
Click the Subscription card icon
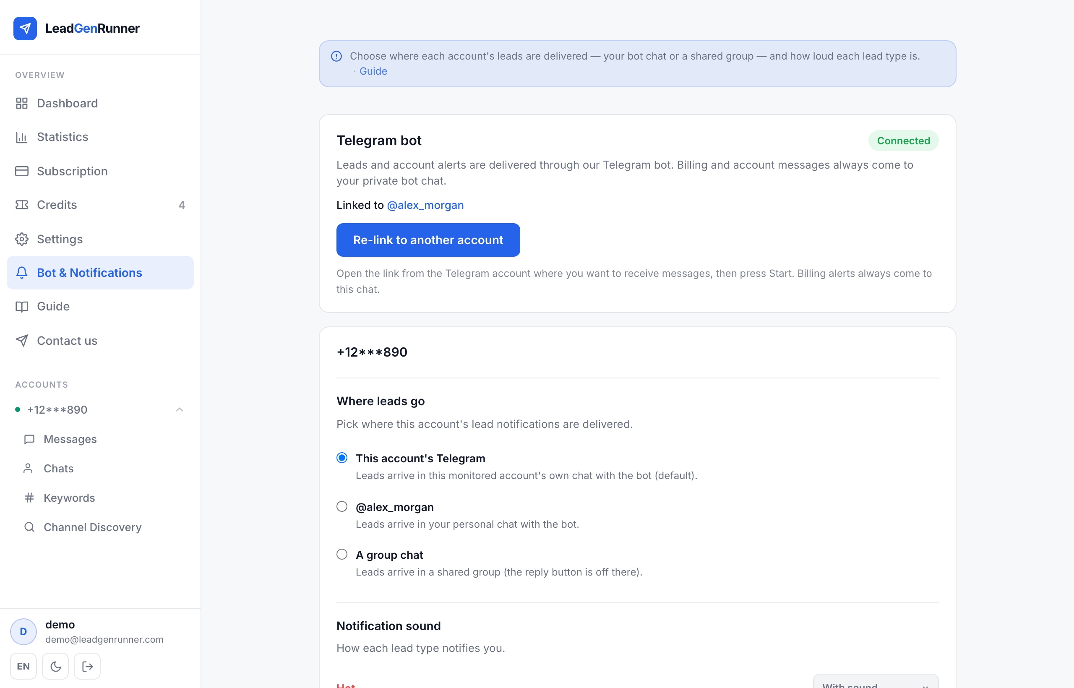pyautogui.click(x=22, y=171)
